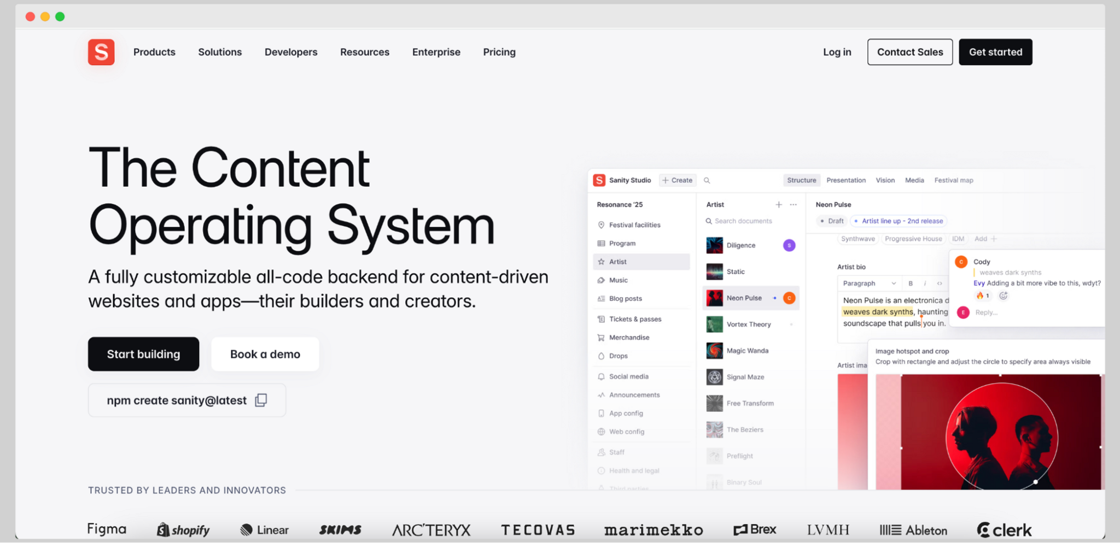This screenshot has width=1120, height=543.
Task: Add a reaction with the smiley icon
Action: (x=1004, y=296)
